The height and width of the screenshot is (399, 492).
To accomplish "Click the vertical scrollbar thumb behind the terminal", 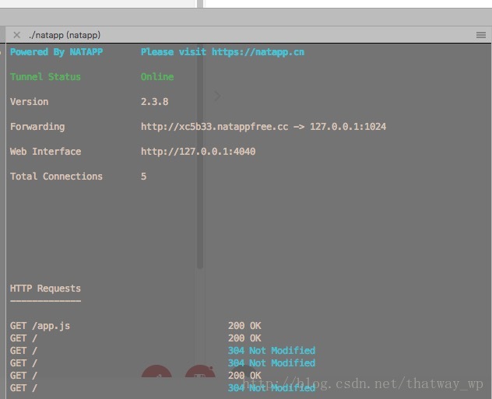I will [200, 156].
